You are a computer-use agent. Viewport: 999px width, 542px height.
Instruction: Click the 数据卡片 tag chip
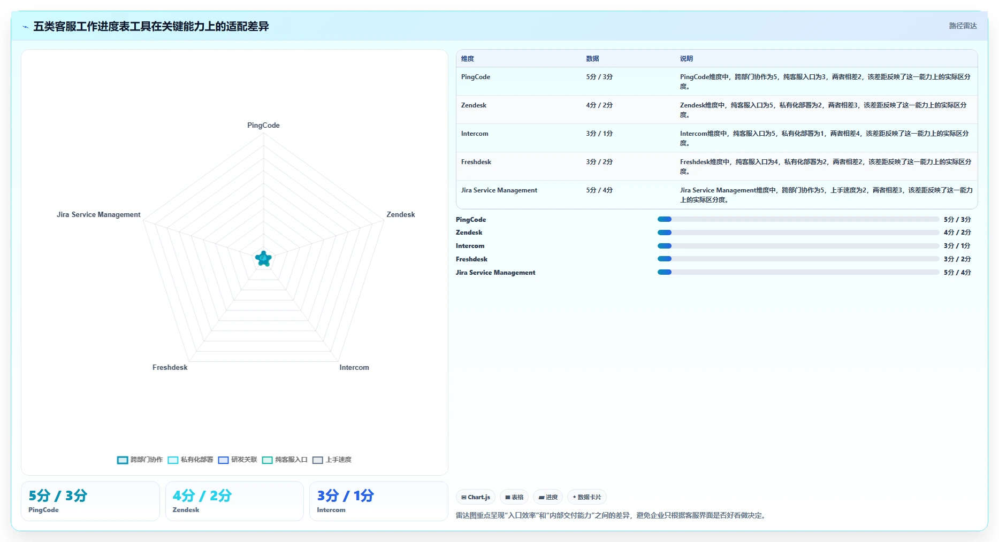tap(587, 497)
